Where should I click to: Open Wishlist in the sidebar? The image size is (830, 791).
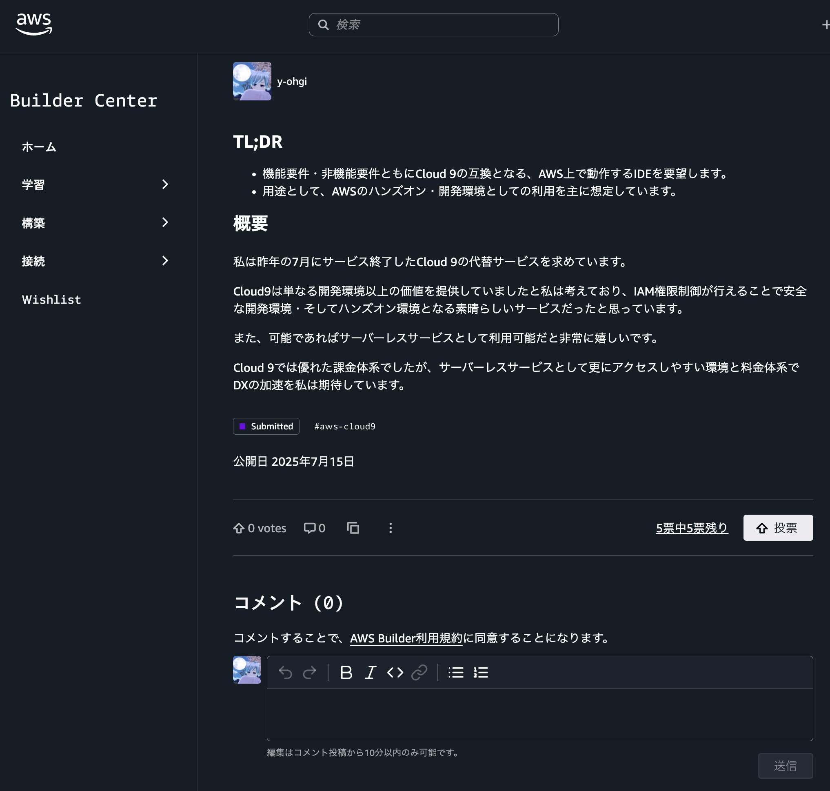pyautogui.click(x=51, y=299)
